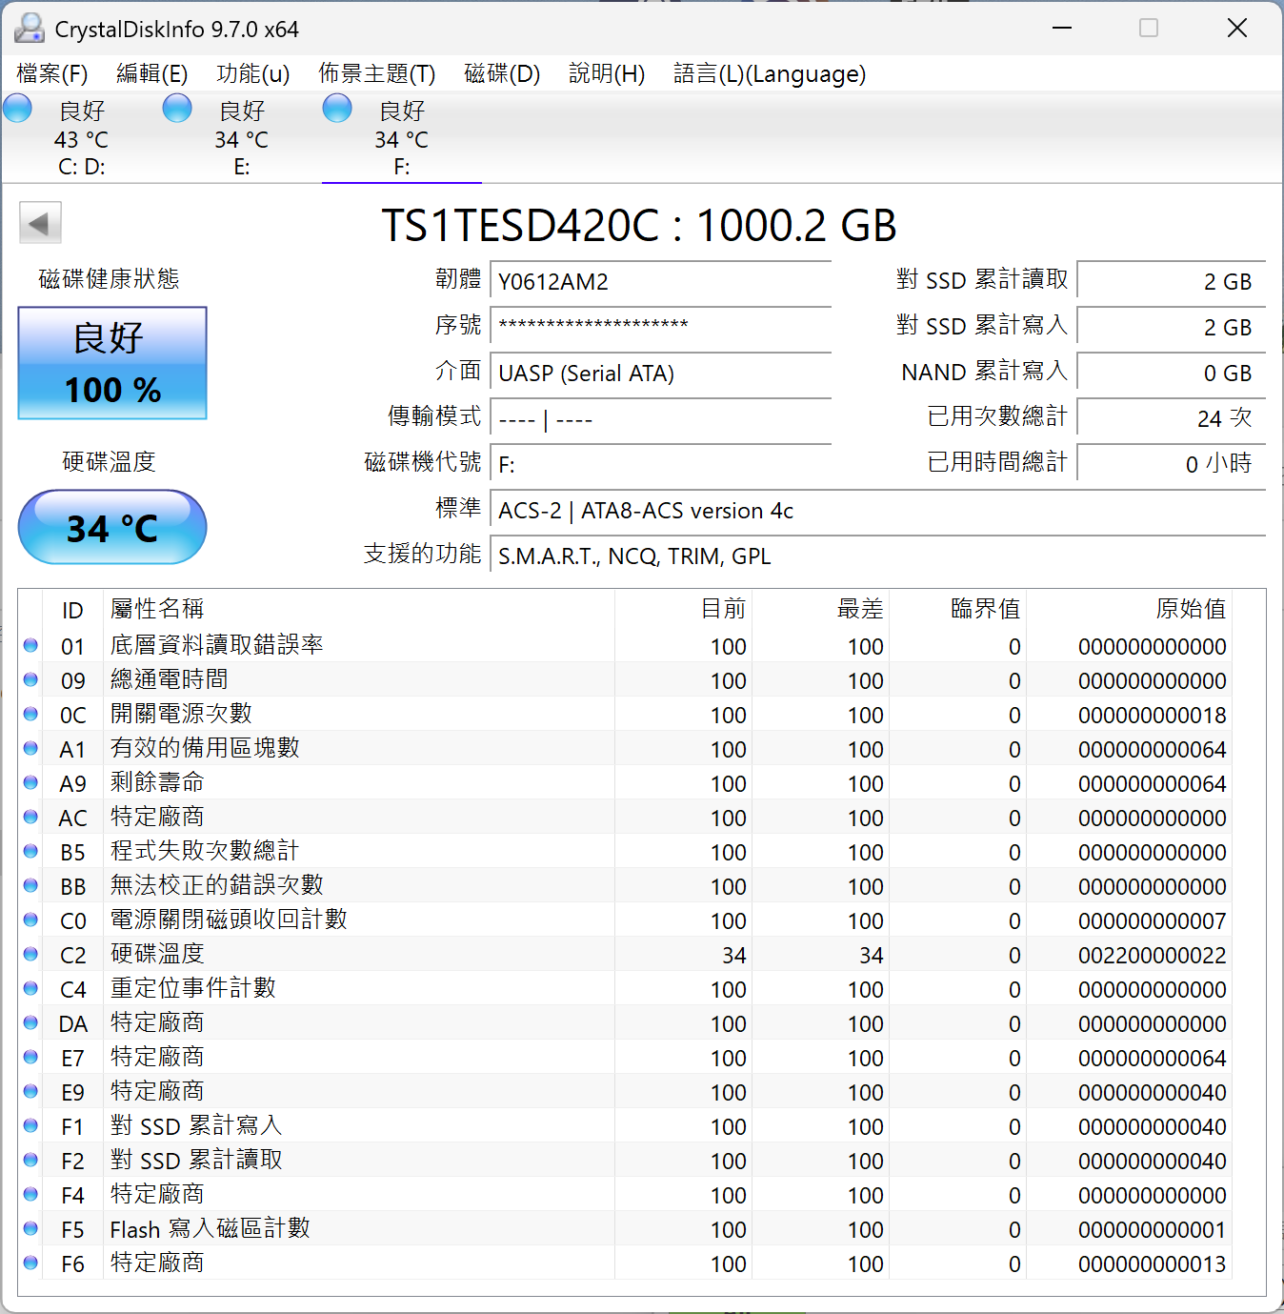Image resolution: width=1284 pixels, height=1314 pixels.
Task: Open the 磁碟(D) dropdown menu
Action: click(501, 73)
